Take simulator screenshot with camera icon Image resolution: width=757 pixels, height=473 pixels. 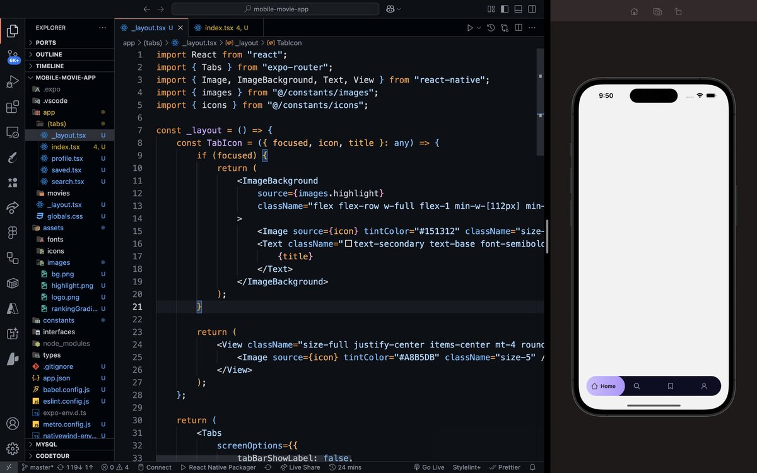coord(657,11)
